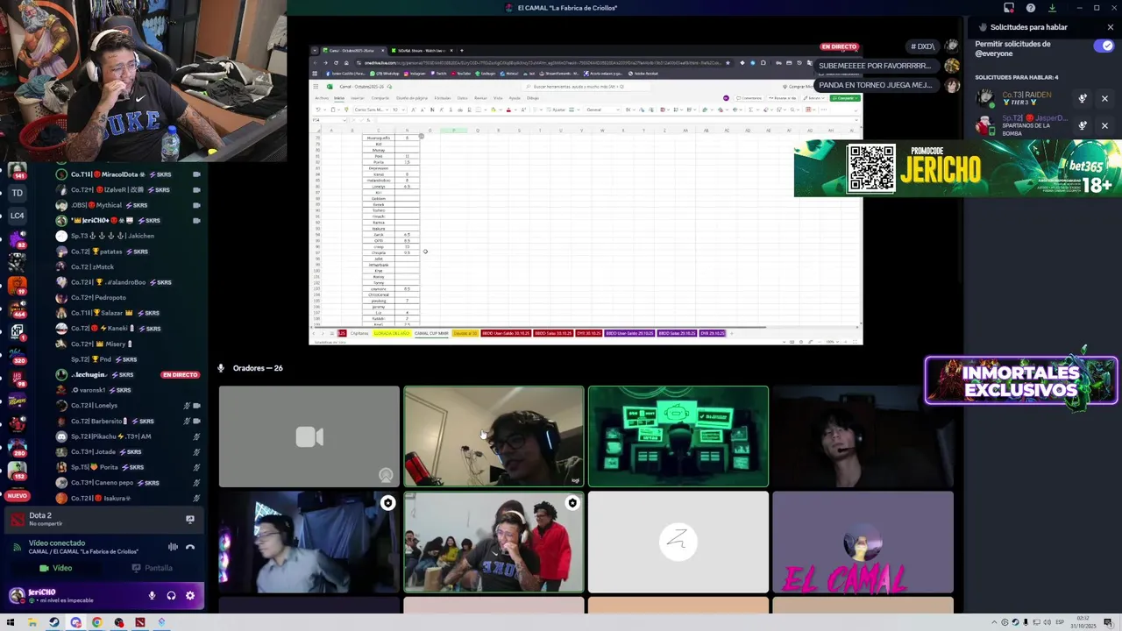
Task: Open General number format dropdown in Excel
Action: (x=602, y=110)
